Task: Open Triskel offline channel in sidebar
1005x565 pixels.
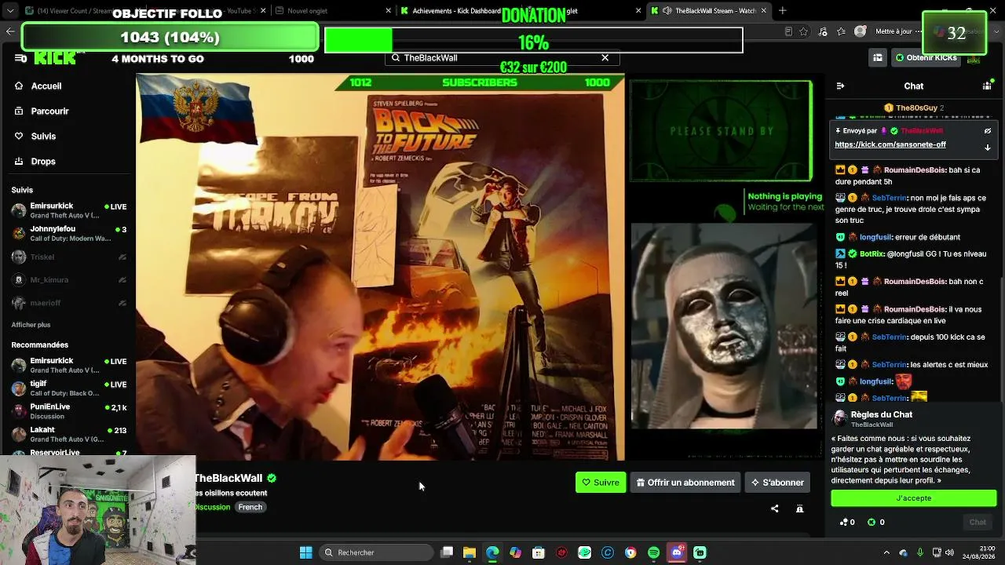Action: click(x=69, y=257)
